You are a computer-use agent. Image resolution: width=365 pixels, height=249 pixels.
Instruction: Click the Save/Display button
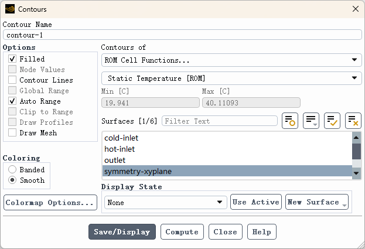[x=122, y=232]
